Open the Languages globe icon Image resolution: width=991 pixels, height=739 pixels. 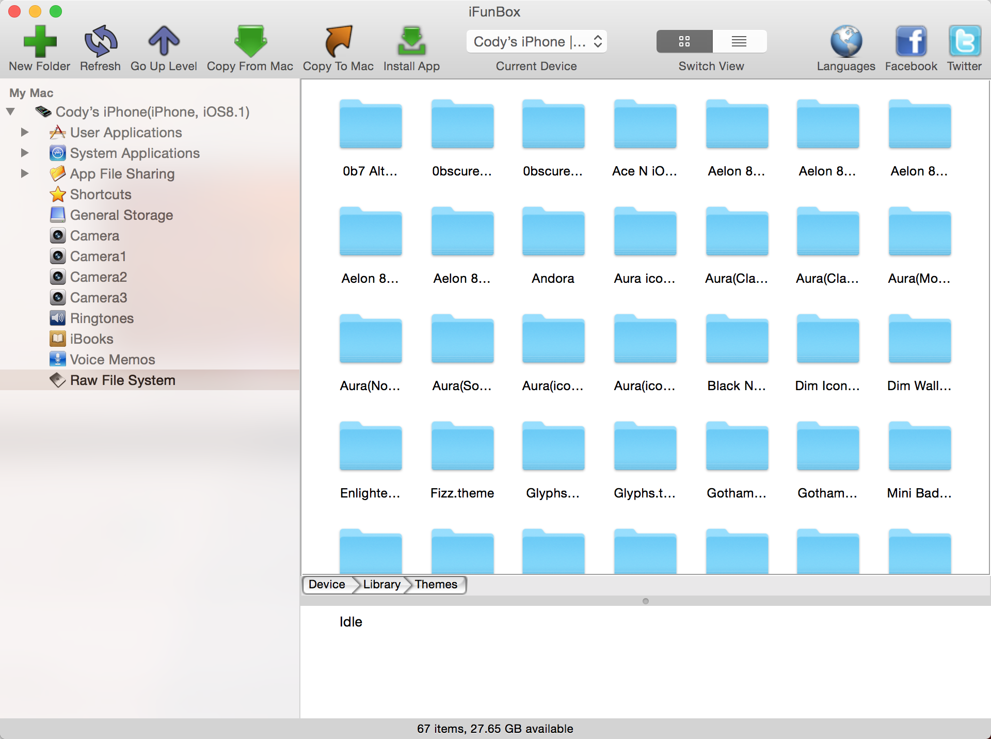tap(846, 41)
